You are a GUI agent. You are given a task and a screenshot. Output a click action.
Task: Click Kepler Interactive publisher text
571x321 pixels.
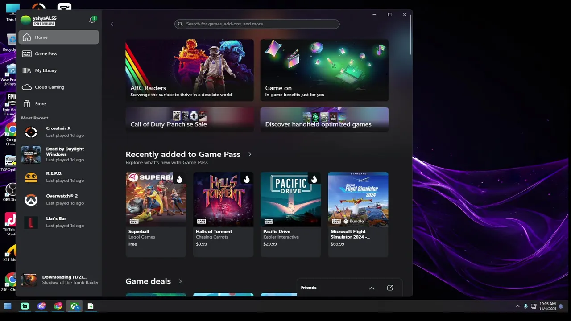tap(281, 237)
